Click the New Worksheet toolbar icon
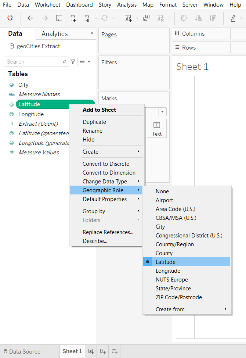This screenshot has height=358, width=246. pyautogui.click(x=128, y=18)
